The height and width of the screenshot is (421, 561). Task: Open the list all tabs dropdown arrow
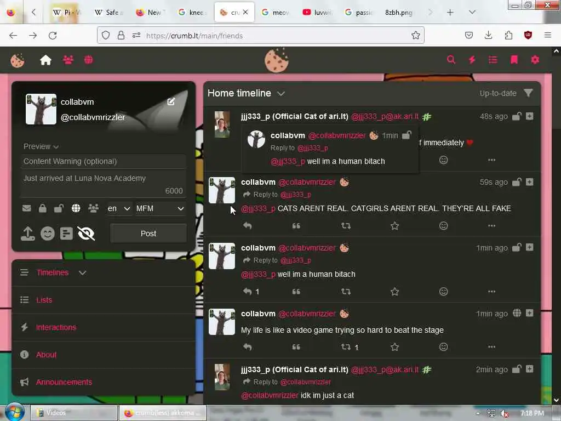click(x=472, y=12)
